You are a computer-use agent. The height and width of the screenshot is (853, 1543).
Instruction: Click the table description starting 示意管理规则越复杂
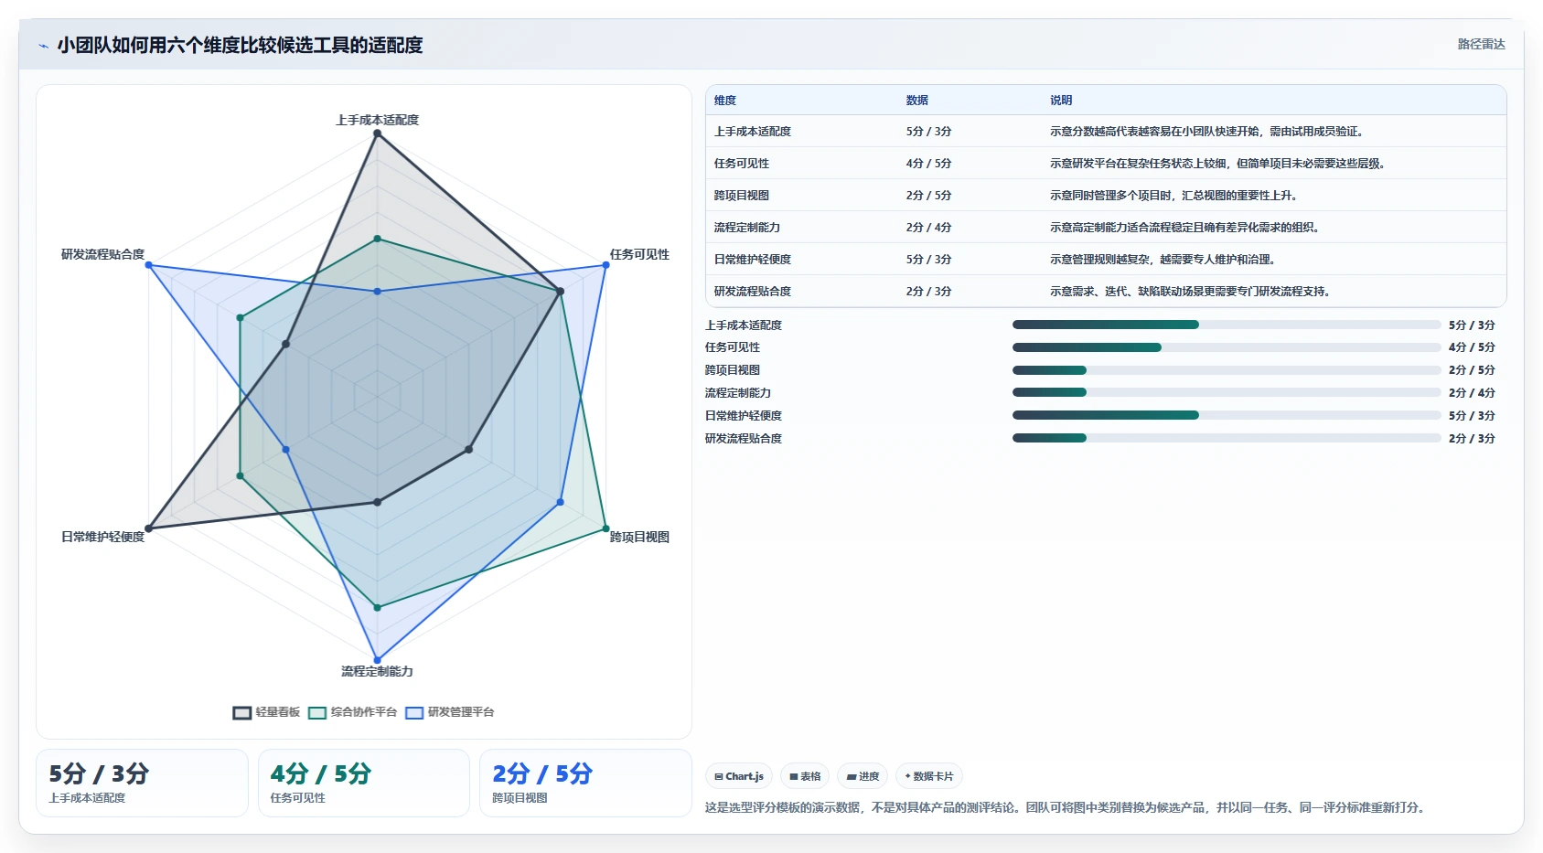pos(1163,260)
